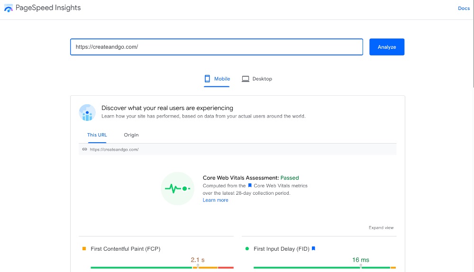Image resolution: width=474 pixels, height=272 pixels.
Task: Expand view of the Core Web Vitals metrics
Action: (381, 228)
